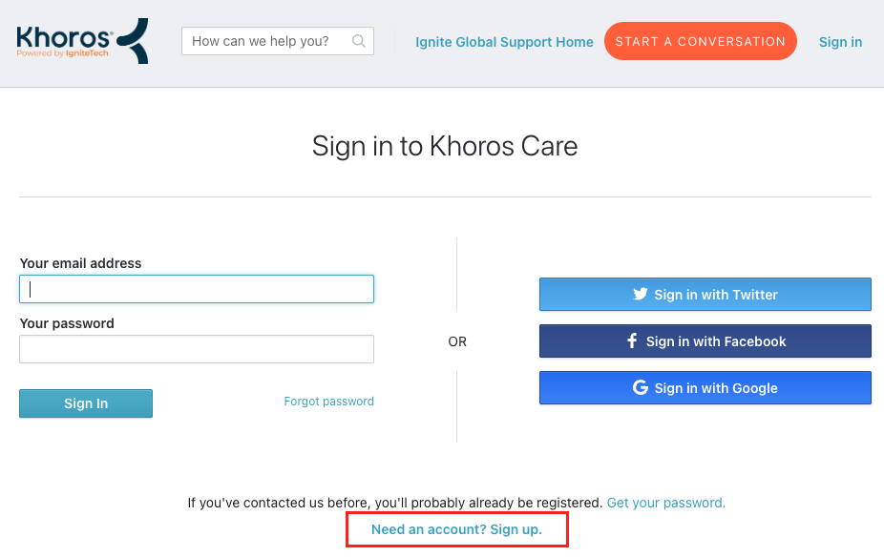Image resolution: width=884 pixels, height=557 pixels.
Task: Click 'Need an account? Sign up.'
Action: tap(456, 529)
